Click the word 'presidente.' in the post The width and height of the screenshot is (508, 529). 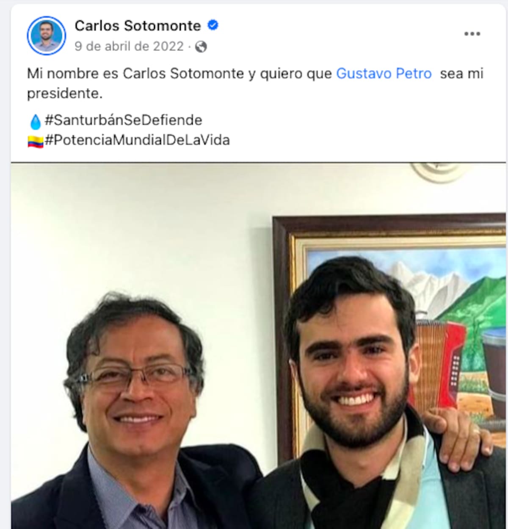coord(65,94)
